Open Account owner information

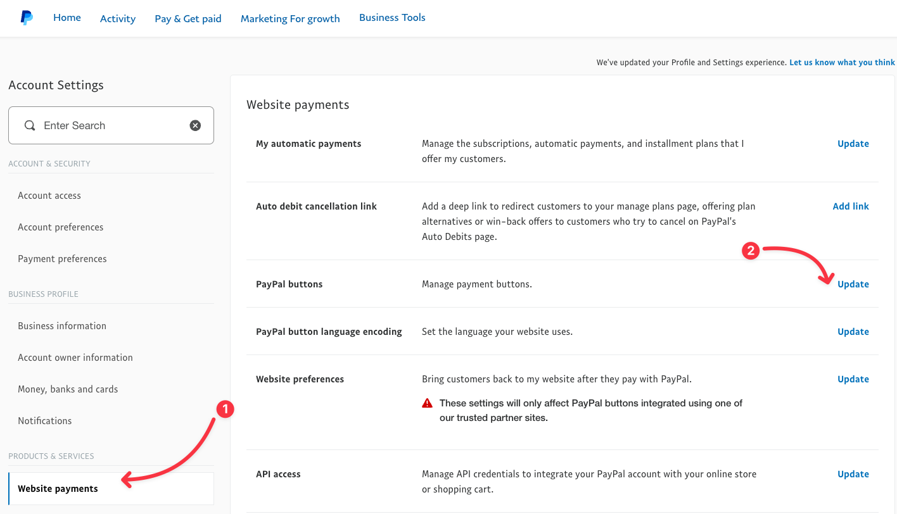pyautogui.click(x=75, y=358)
